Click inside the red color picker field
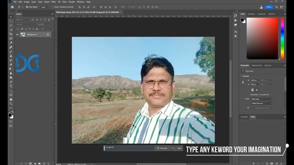The width and height of the screenshot is (294, 165). click(262, 38)
